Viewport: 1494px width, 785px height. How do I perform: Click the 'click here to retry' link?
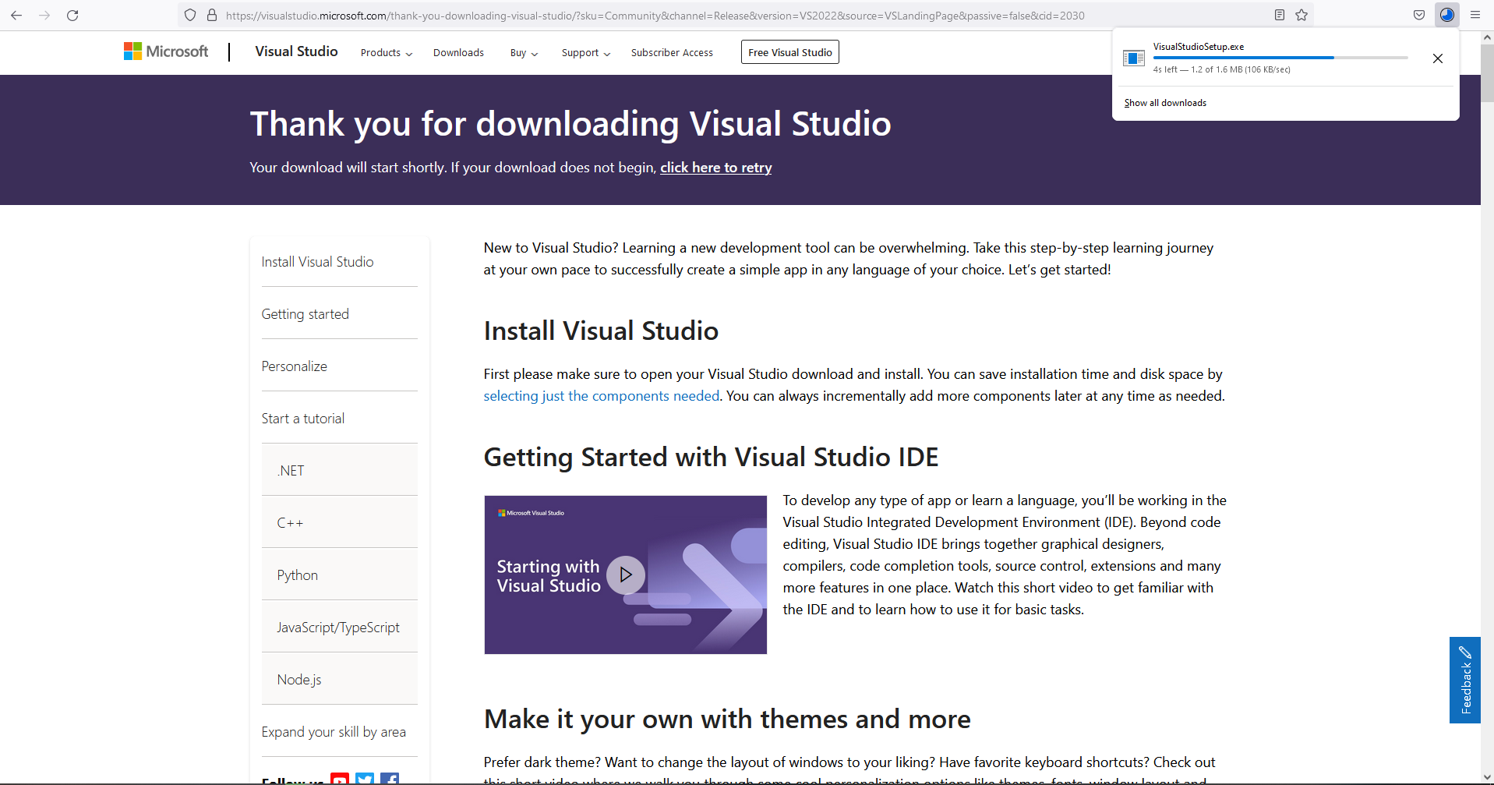(x=716, y=168)
